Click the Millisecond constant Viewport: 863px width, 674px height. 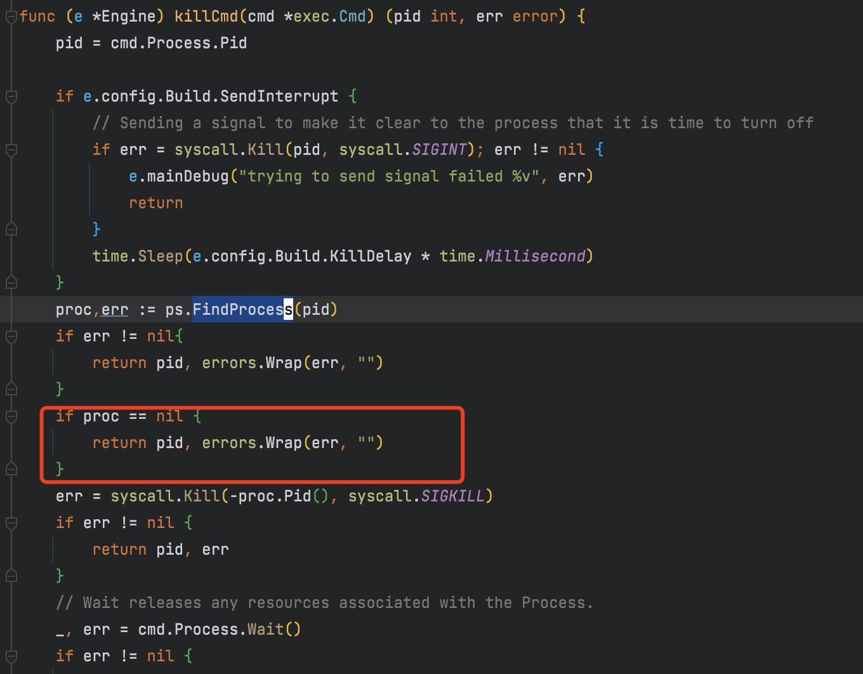[x=535, y=256]
